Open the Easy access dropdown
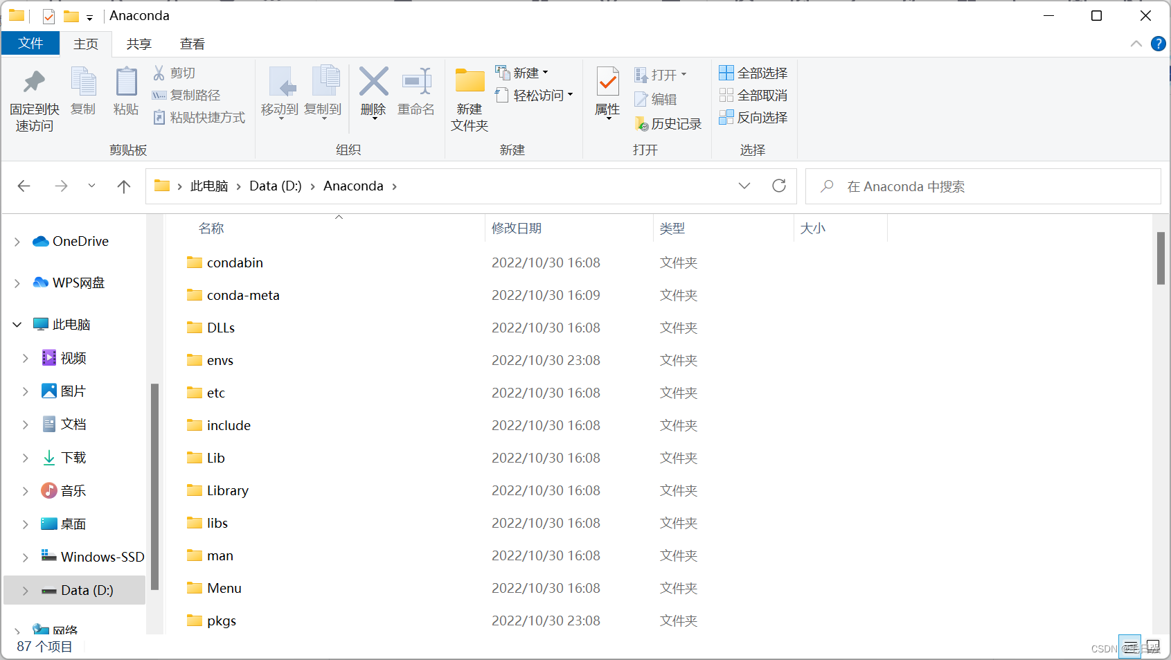Screen dimensions: 1171x660 (x=534, y=95)
